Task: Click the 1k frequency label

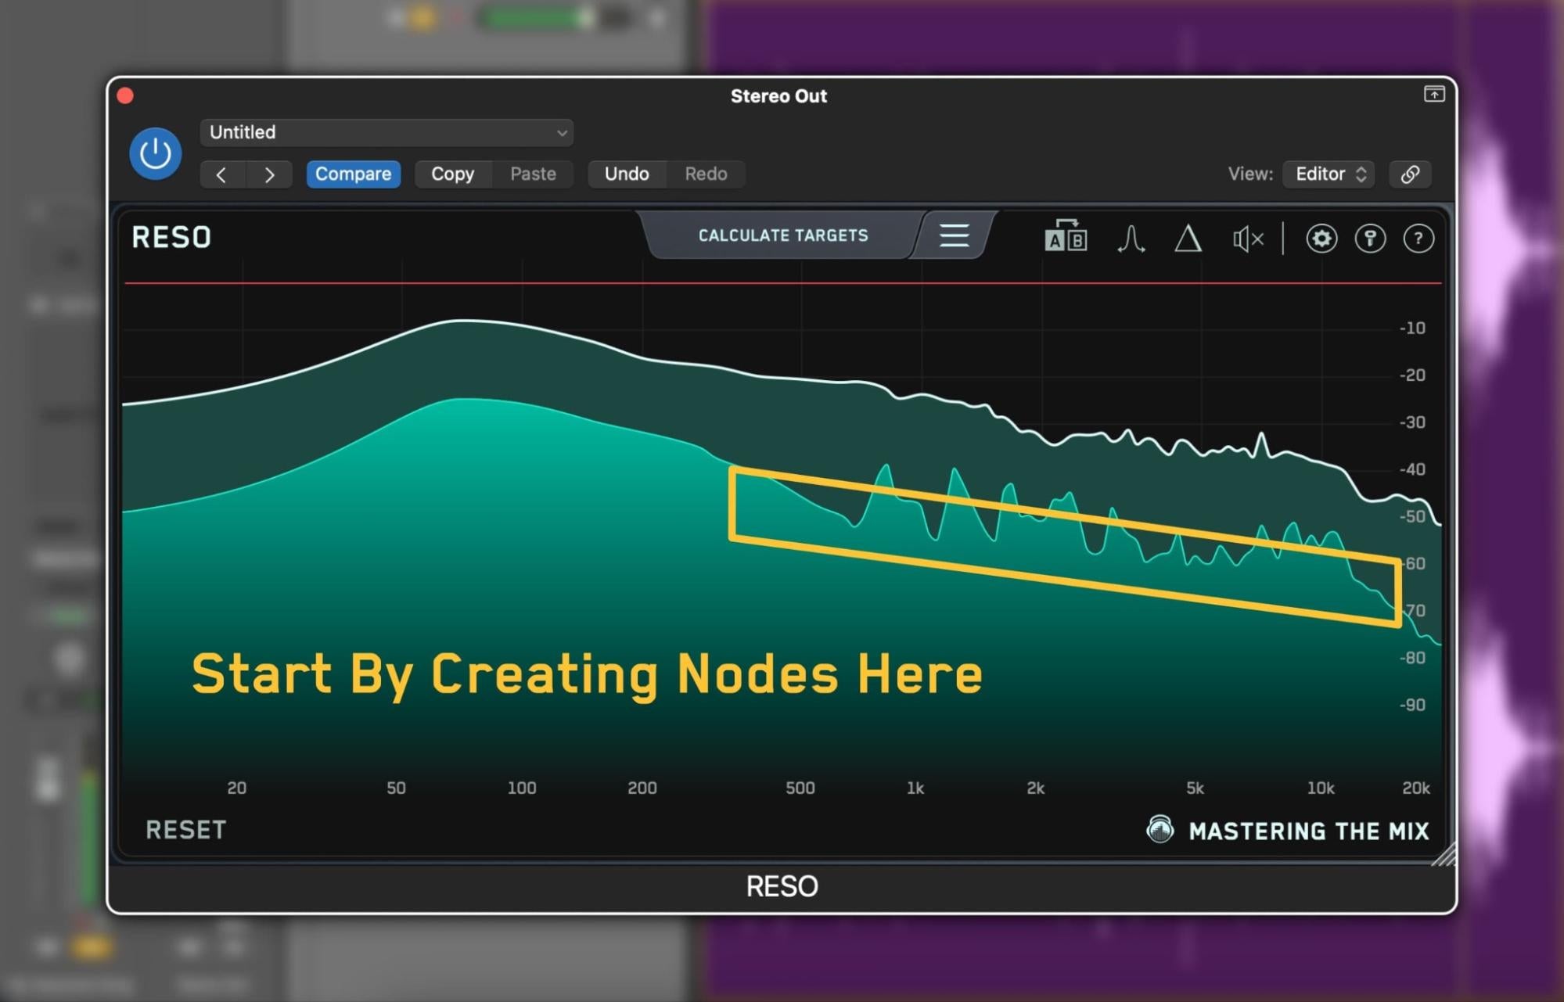Action: pos(915,788)
